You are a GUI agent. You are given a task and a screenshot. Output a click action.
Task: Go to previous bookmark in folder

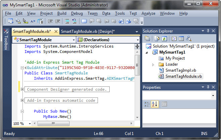pyautogui.click(x=106, y=21)
